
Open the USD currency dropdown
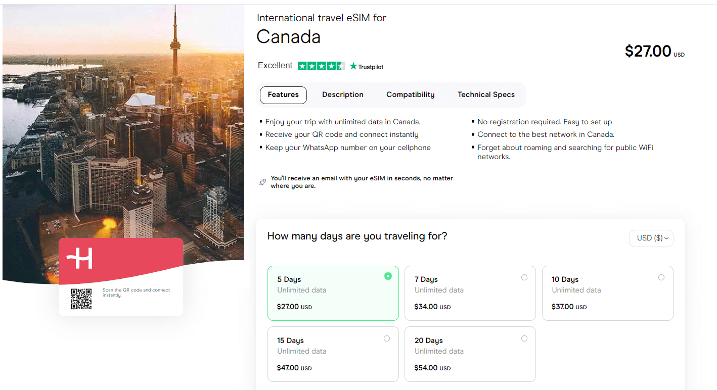[x=651, y=238]
